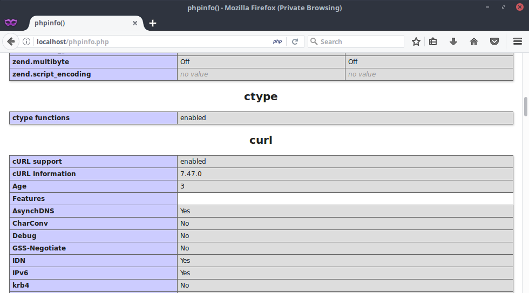Click the AsynchDNS row label
The width and height of the screenshot is (529, 293).
(33, 211)
